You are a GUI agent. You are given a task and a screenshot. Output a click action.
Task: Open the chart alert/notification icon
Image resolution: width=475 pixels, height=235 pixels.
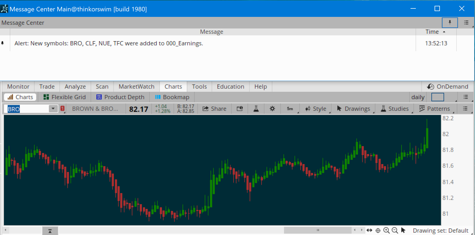pyautogui.click(x=240, y=109)
